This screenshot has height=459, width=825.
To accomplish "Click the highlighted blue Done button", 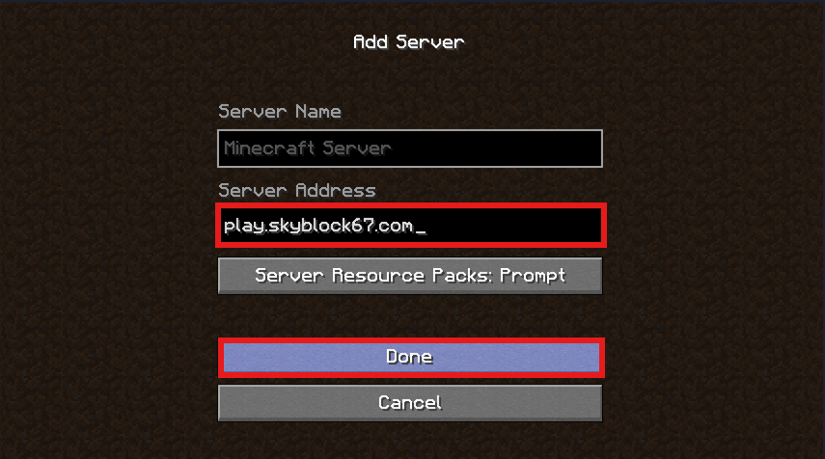I will click(411, 358).
